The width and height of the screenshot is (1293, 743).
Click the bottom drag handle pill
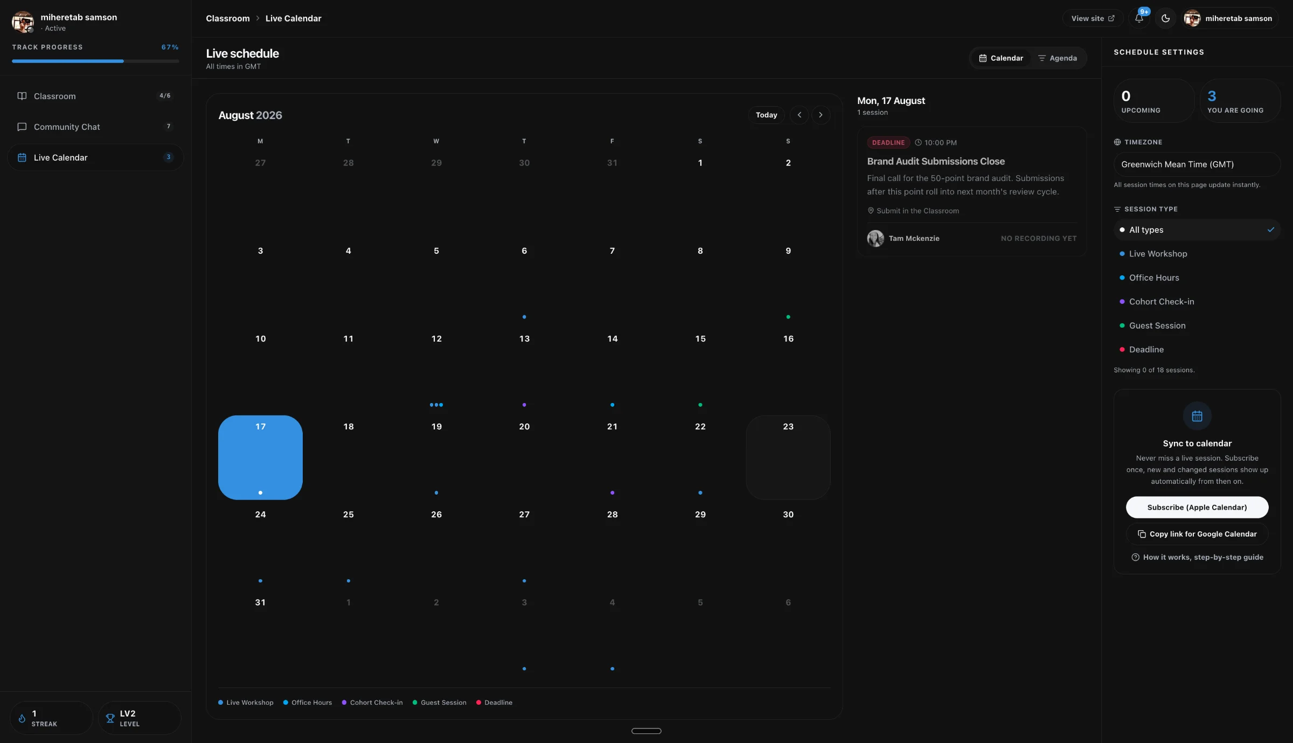[646, 731]
